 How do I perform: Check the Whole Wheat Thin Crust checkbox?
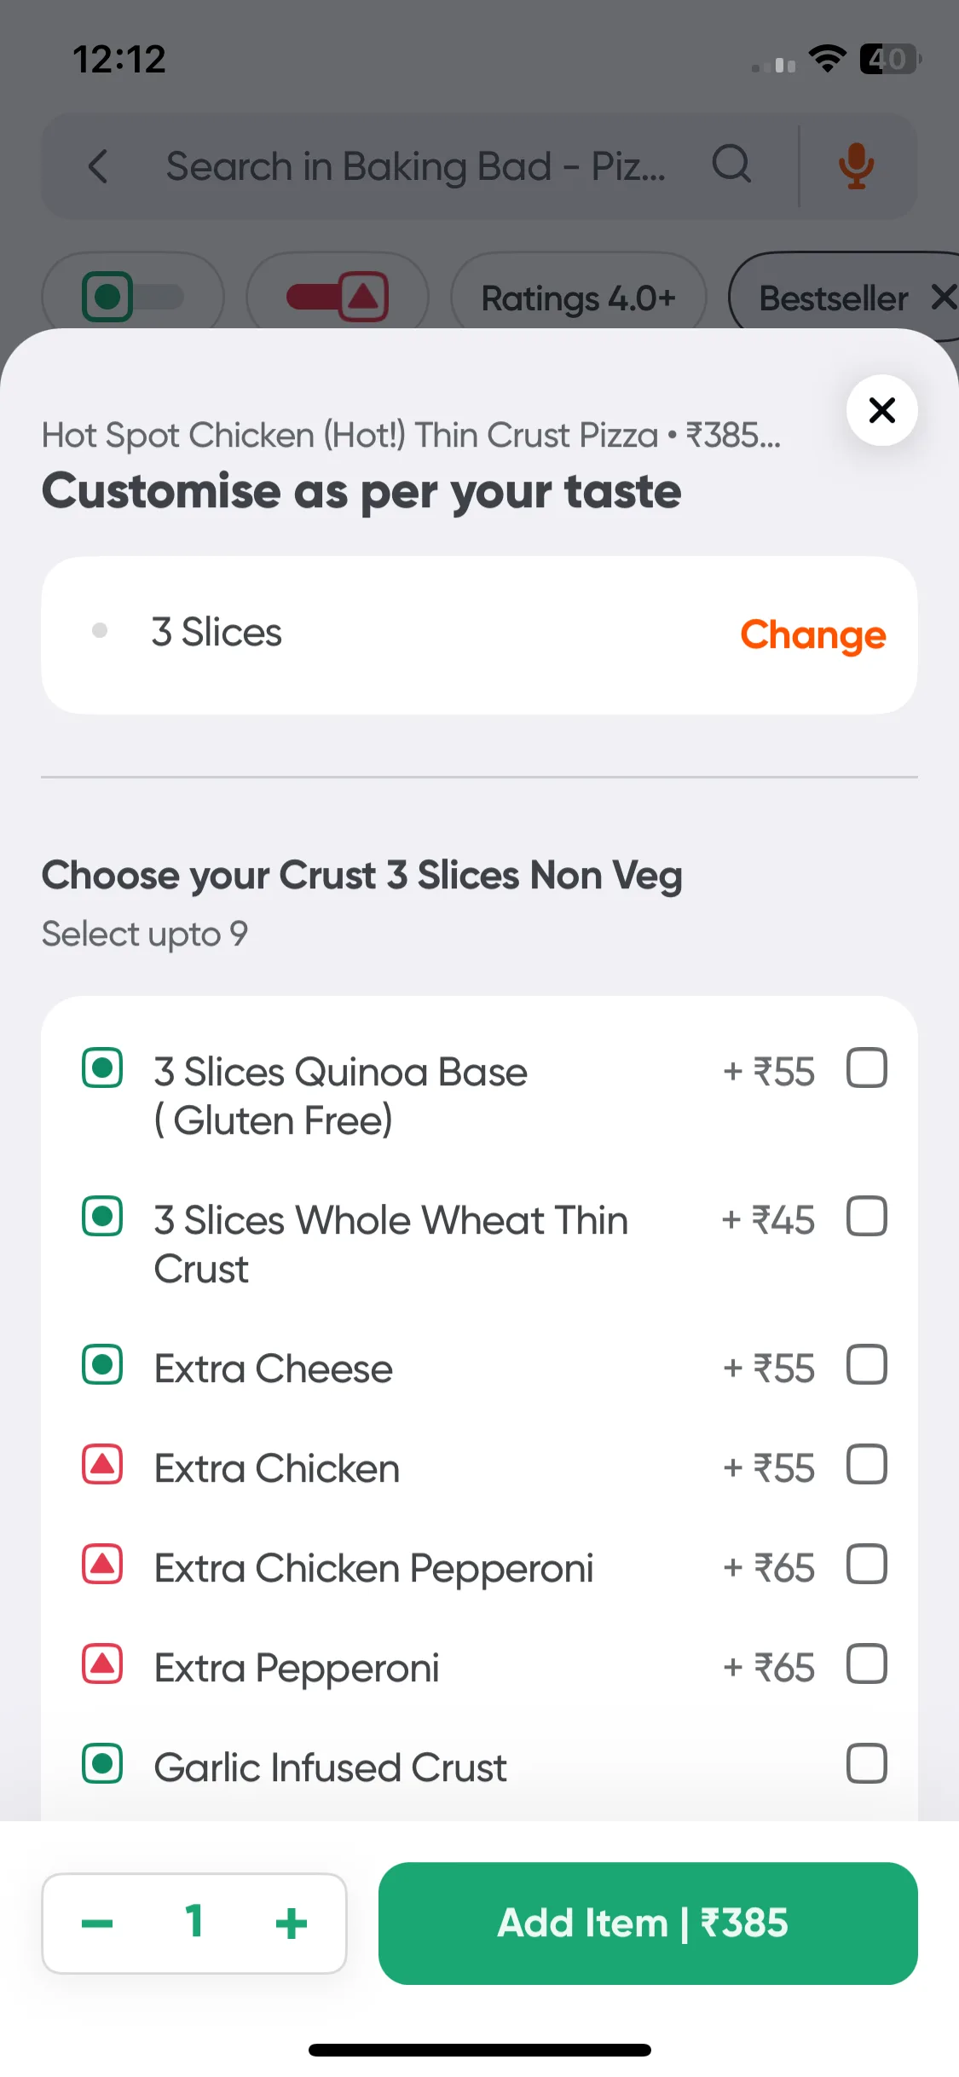click(x=867, y=1217)
